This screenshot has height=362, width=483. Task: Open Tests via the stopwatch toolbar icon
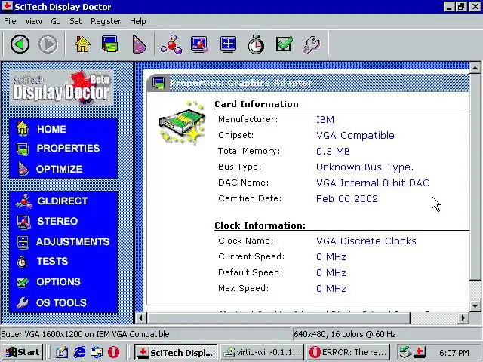coord(256,44)
